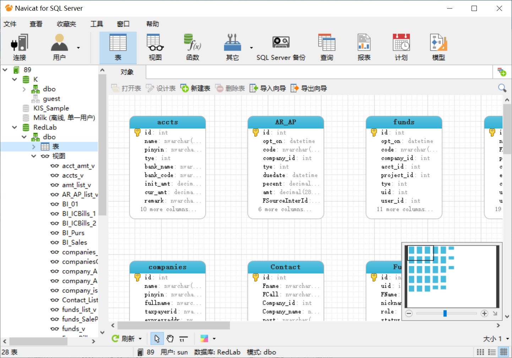Click the navigator overview thumbnail
This screenshot has width=512, height=358.
451,276
